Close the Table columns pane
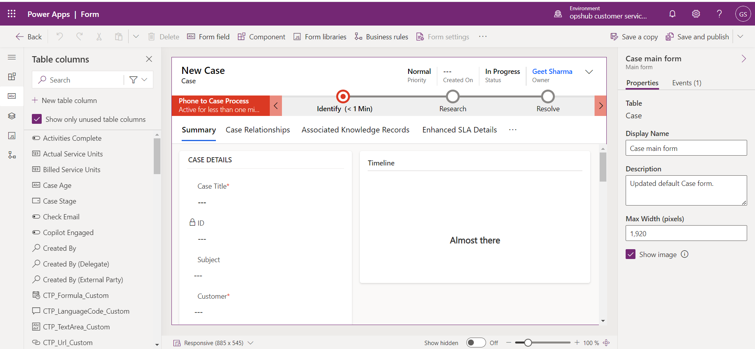 tap(149, 59)
